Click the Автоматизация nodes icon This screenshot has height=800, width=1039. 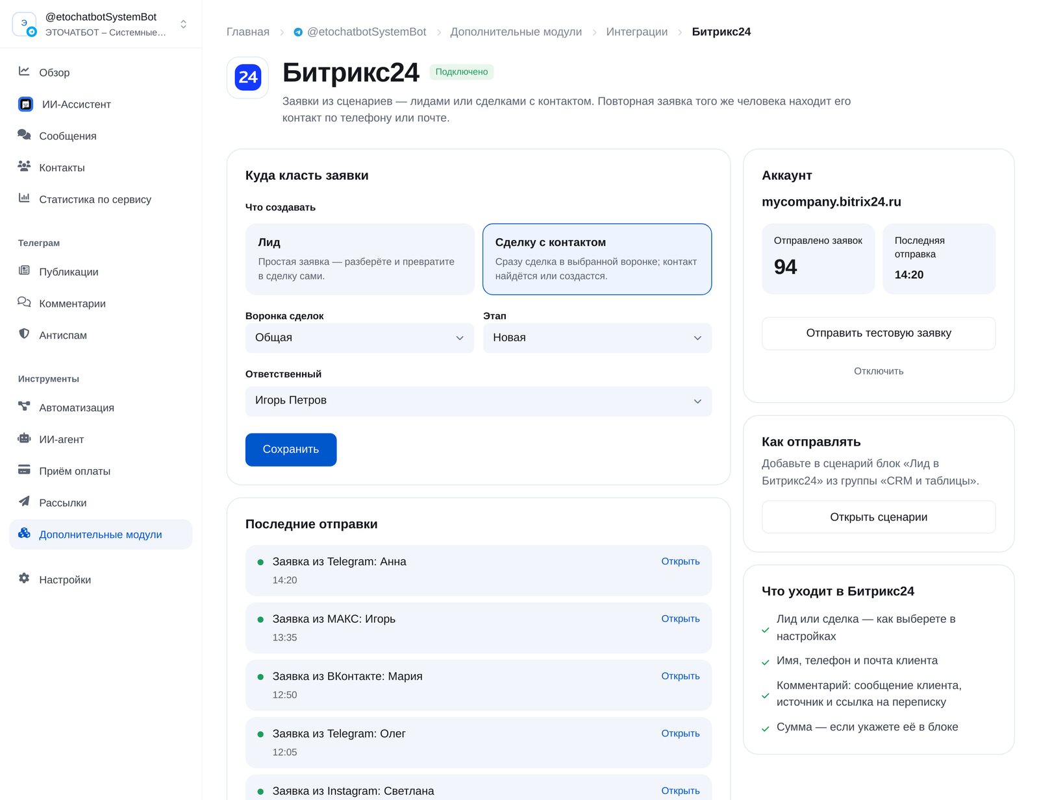(x=24, y=407)
